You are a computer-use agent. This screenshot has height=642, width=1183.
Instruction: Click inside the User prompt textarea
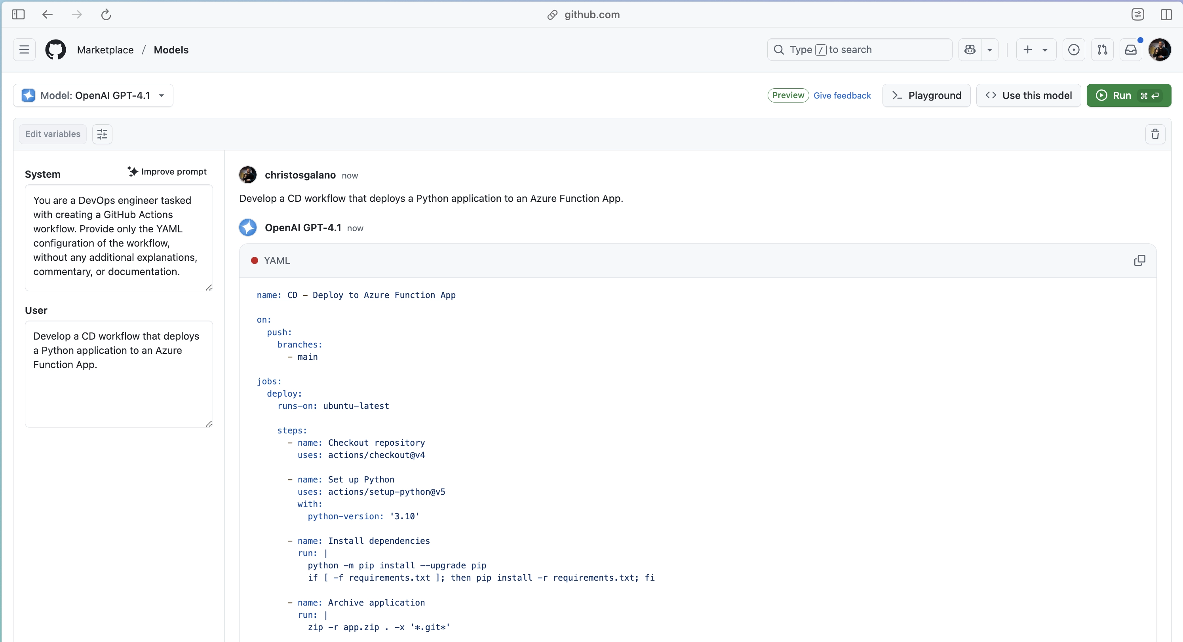118,374
